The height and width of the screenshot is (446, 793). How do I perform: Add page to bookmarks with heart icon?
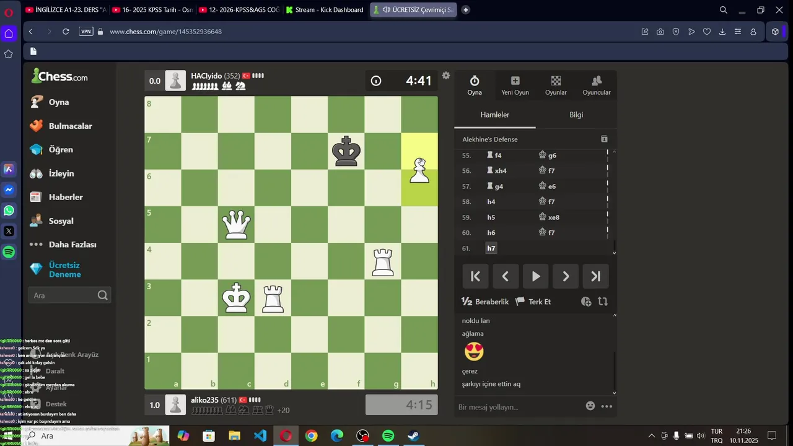707,32
